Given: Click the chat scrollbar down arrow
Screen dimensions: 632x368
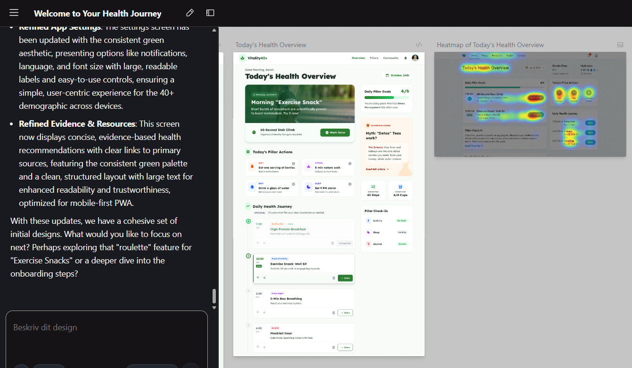Looking at the screenshot, I should (x=214, y=307).
